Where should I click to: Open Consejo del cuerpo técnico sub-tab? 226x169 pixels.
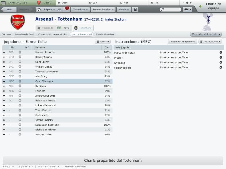(53, 34)
